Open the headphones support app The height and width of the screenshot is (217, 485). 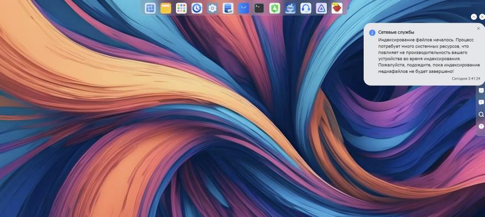[x=306, y=8]
